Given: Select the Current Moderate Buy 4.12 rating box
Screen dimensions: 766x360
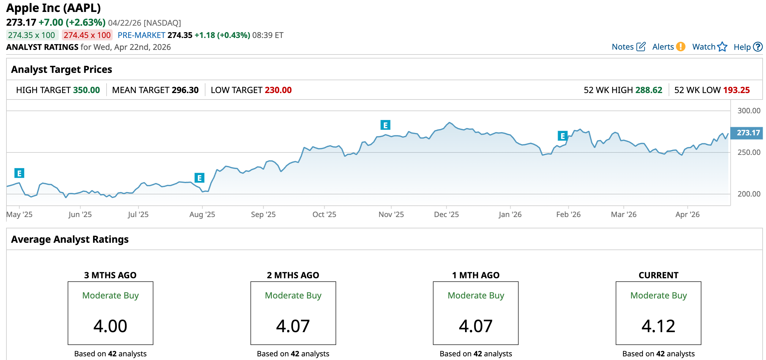Looking at the screenshot, I should [x=658, y=313].
